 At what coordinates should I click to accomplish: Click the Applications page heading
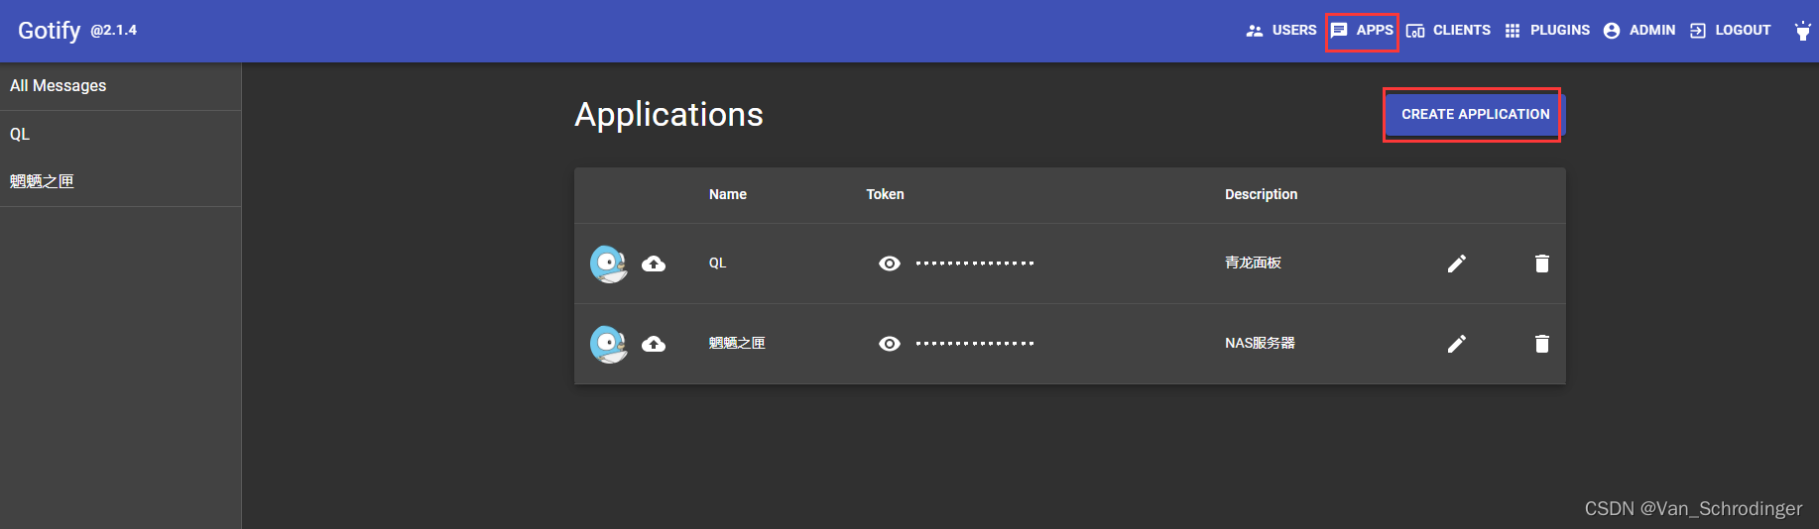click(x=668, y=115)
